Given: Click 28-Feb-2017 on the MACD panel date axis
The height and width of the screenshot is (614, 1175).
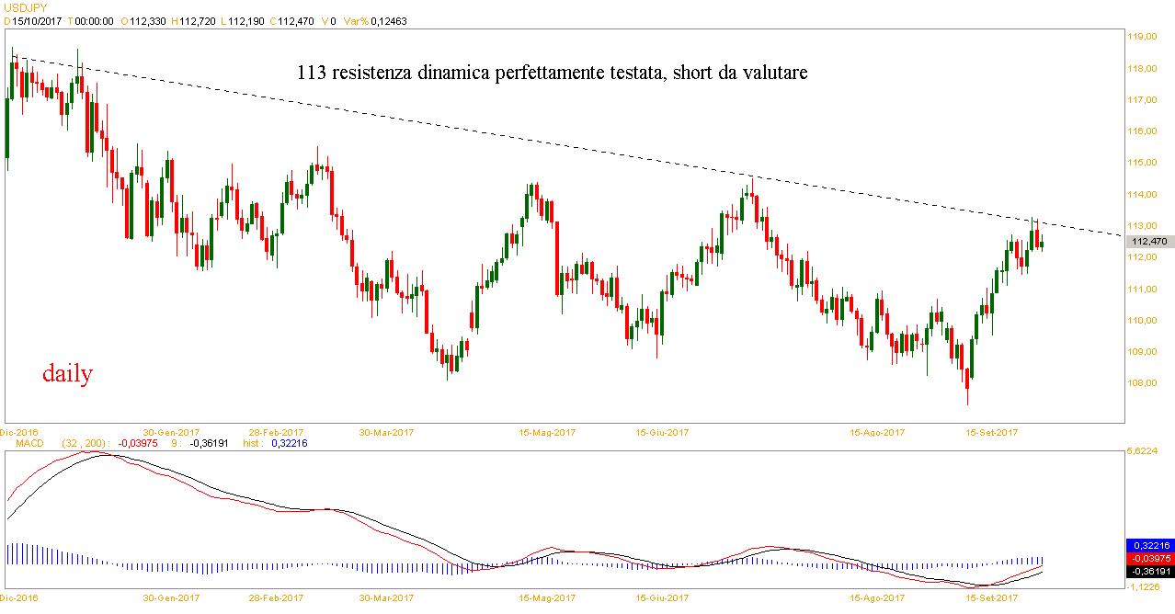Looking at the screenshot, I should tap(276, 597).
